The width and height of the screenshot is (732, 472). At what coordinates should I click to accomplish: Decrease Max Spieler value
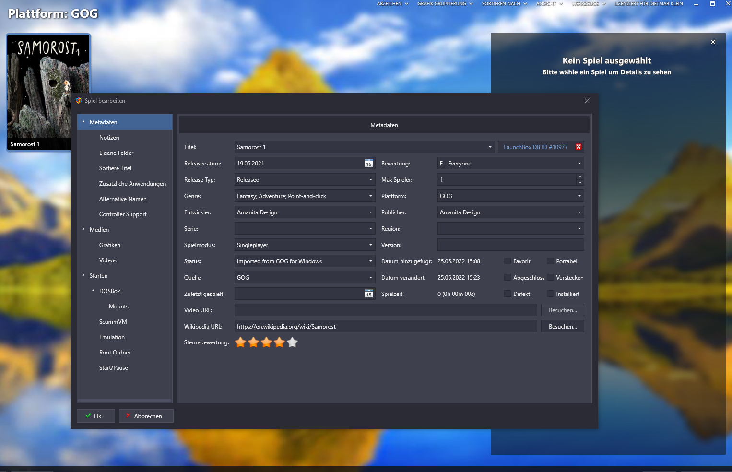580,183
